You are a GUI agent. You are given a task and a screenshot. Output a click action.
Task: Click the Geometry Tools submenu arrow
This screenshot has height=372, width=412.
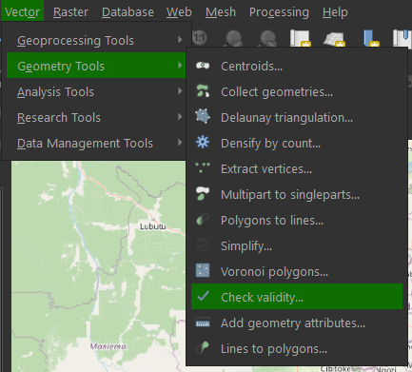click(x=180, y=66)
